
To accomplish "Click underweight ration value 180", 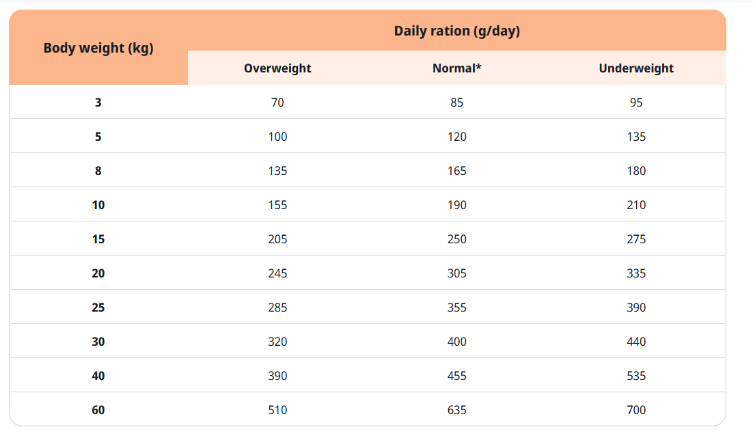I will pyautogui.click(x=636, y=171).
